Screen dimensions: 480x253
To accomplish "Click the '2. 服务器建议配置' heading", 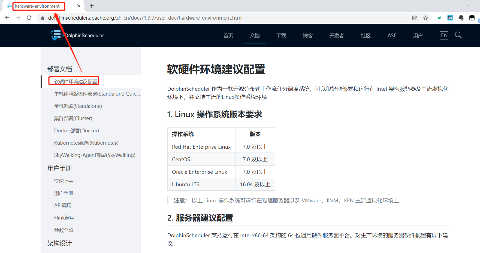I will coord(200,218).
